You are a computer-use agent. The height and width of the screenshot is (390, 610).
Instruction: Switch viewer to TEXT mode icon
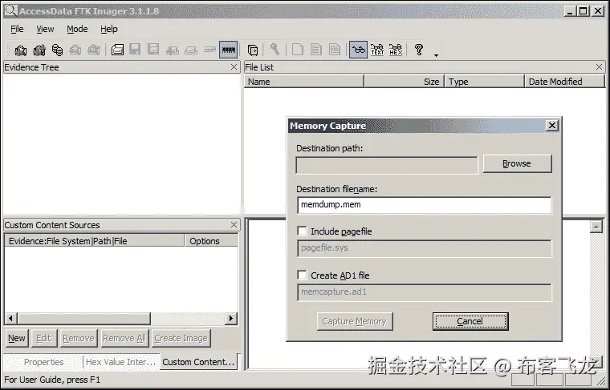point(377,50)
